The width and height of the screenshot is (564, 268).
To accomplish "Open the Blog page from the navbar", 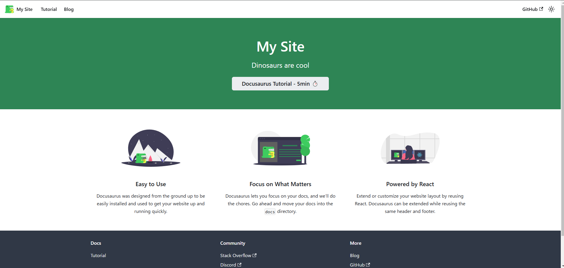I will [x=68, y=9].
